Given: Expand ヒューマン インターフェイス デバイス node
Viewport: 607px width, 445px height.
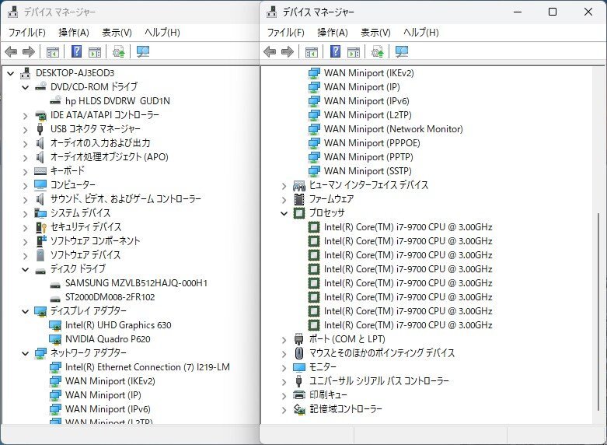Looking at the screenshot, I should [284, 186].
